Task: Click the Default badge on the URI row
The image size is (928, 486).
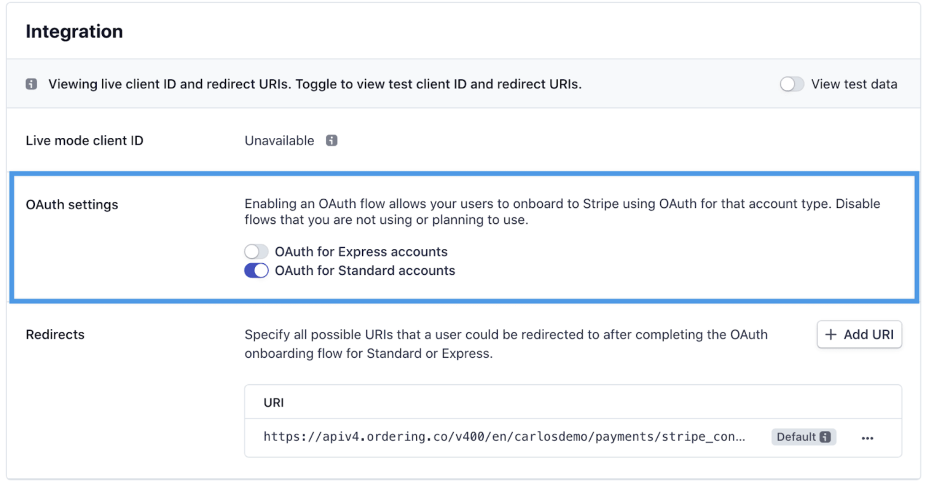Action: pos(804,437)
